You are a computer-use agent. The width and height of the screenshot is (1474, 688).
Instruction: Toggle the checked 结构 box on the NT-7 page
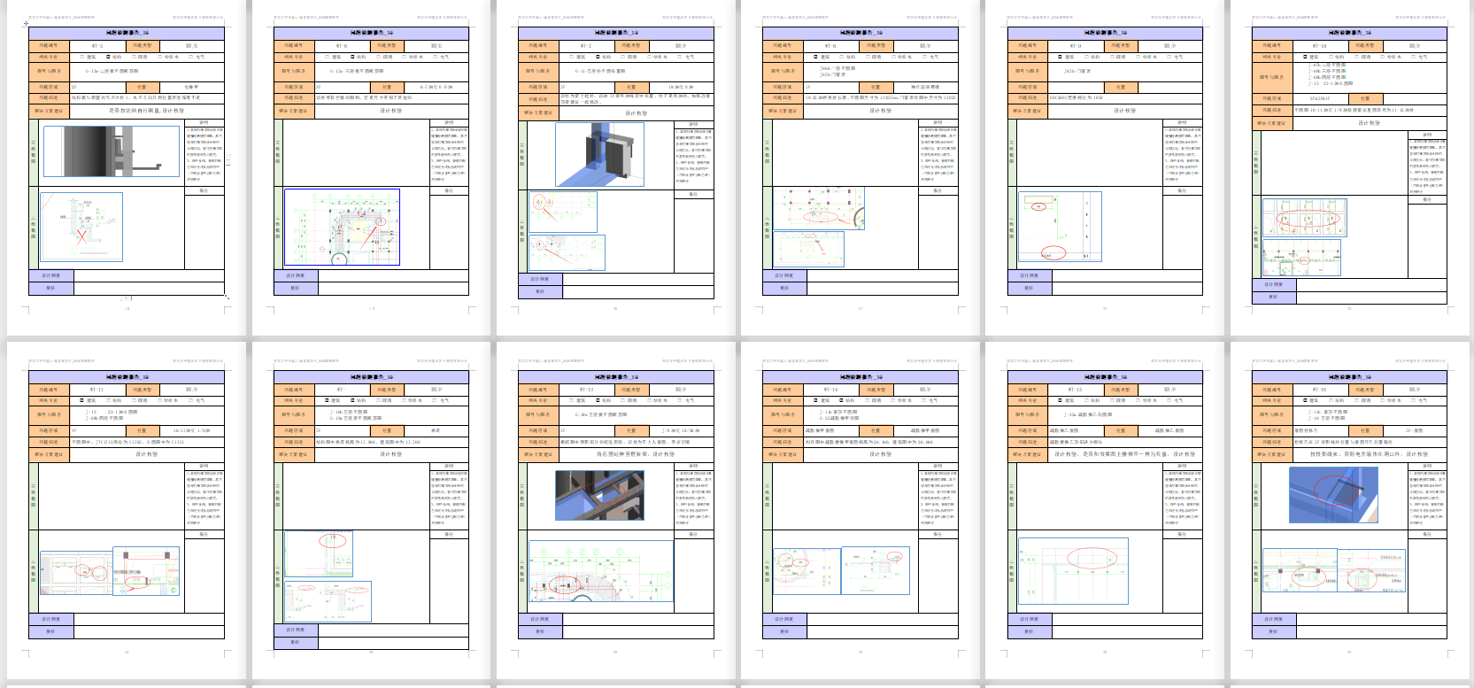tap(598, 57)
